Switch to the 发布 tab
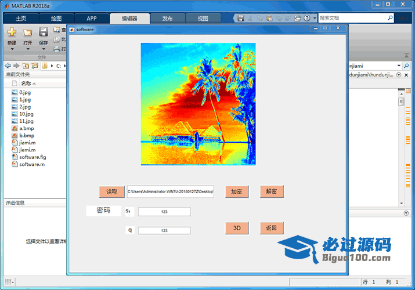 pos(167,18)
